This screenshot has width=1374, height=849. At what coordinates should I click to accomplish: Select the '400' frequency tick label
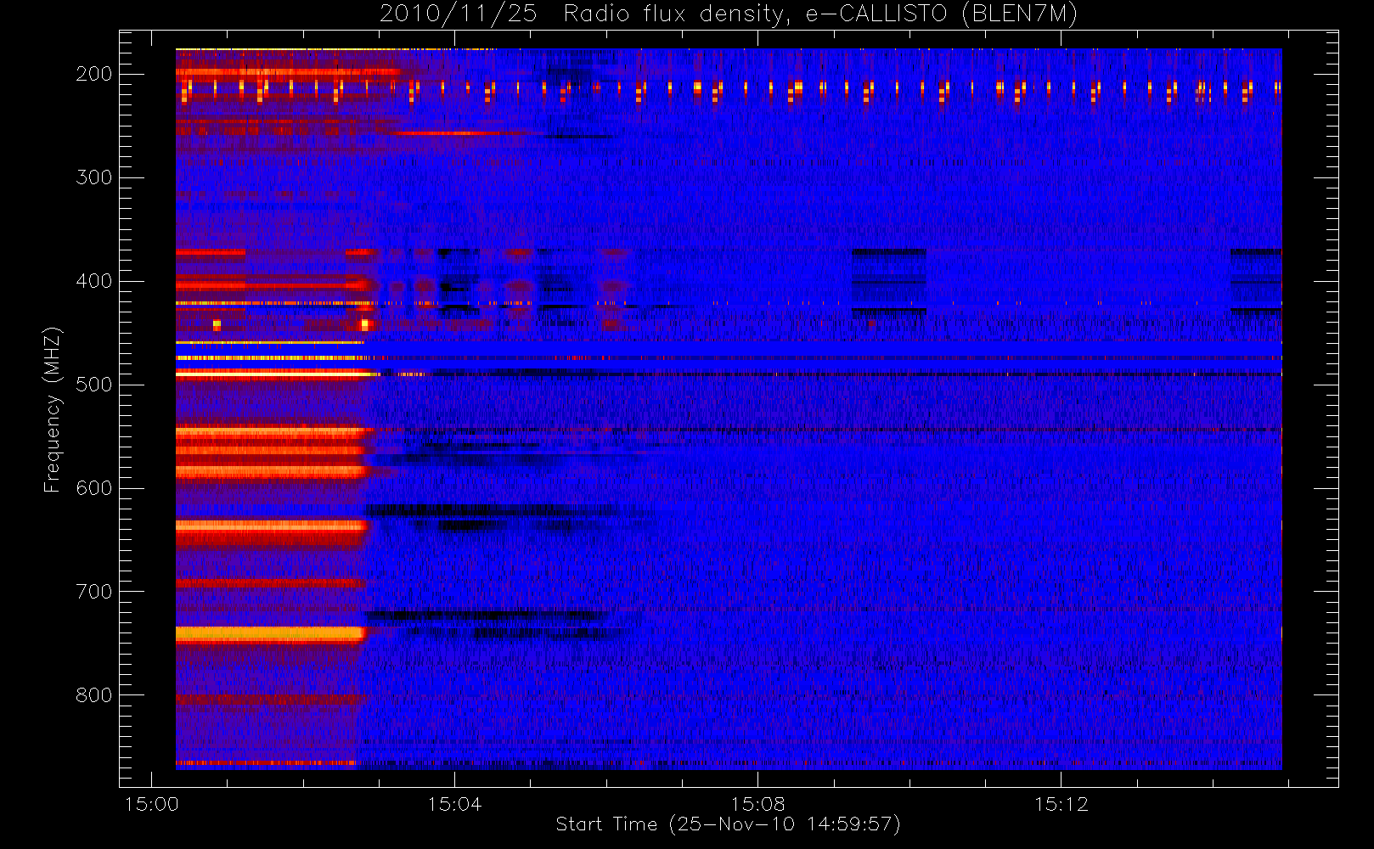coord(94,281)
